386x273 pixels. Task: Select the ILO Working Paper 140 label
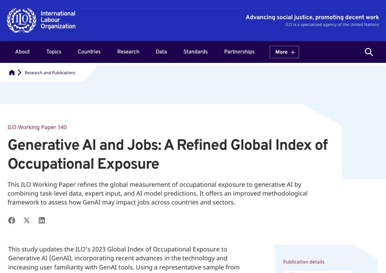pyautogui.click(x=37, y=127)
